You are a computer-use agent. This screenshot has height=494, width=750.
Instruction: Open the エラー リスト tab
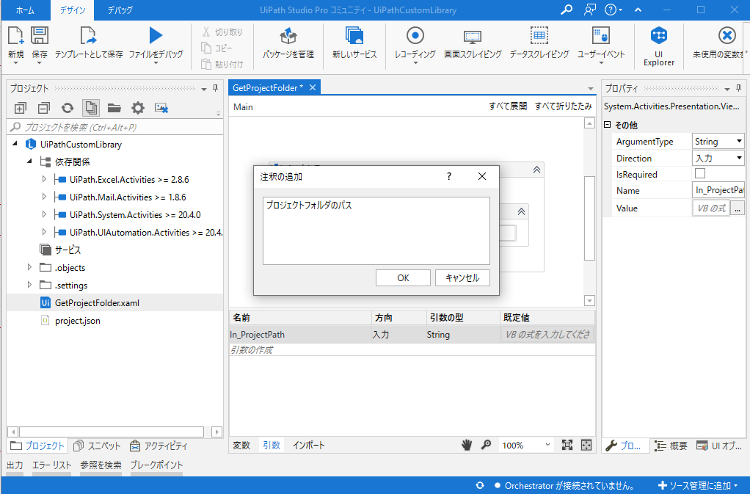(x=51, y=465)
